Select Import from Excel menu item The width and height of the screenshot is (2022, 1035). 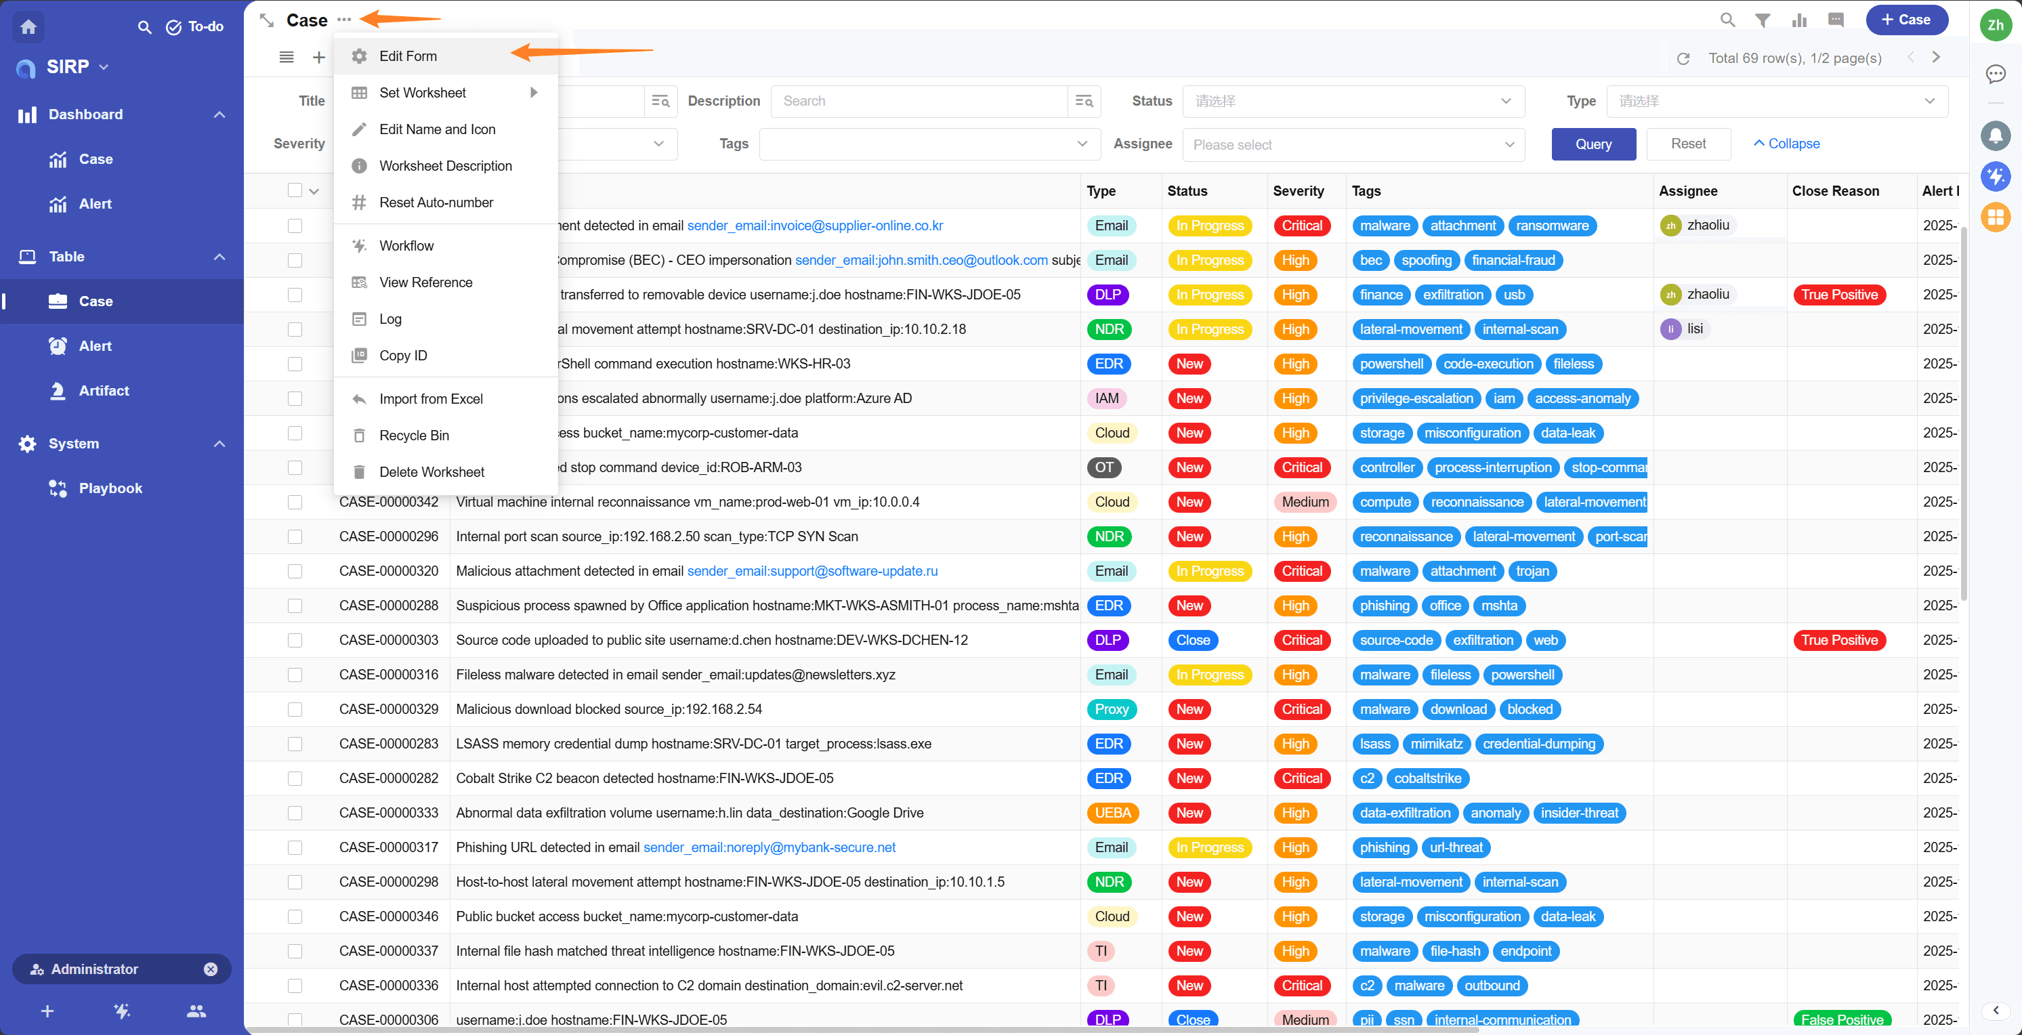[431, 400]
